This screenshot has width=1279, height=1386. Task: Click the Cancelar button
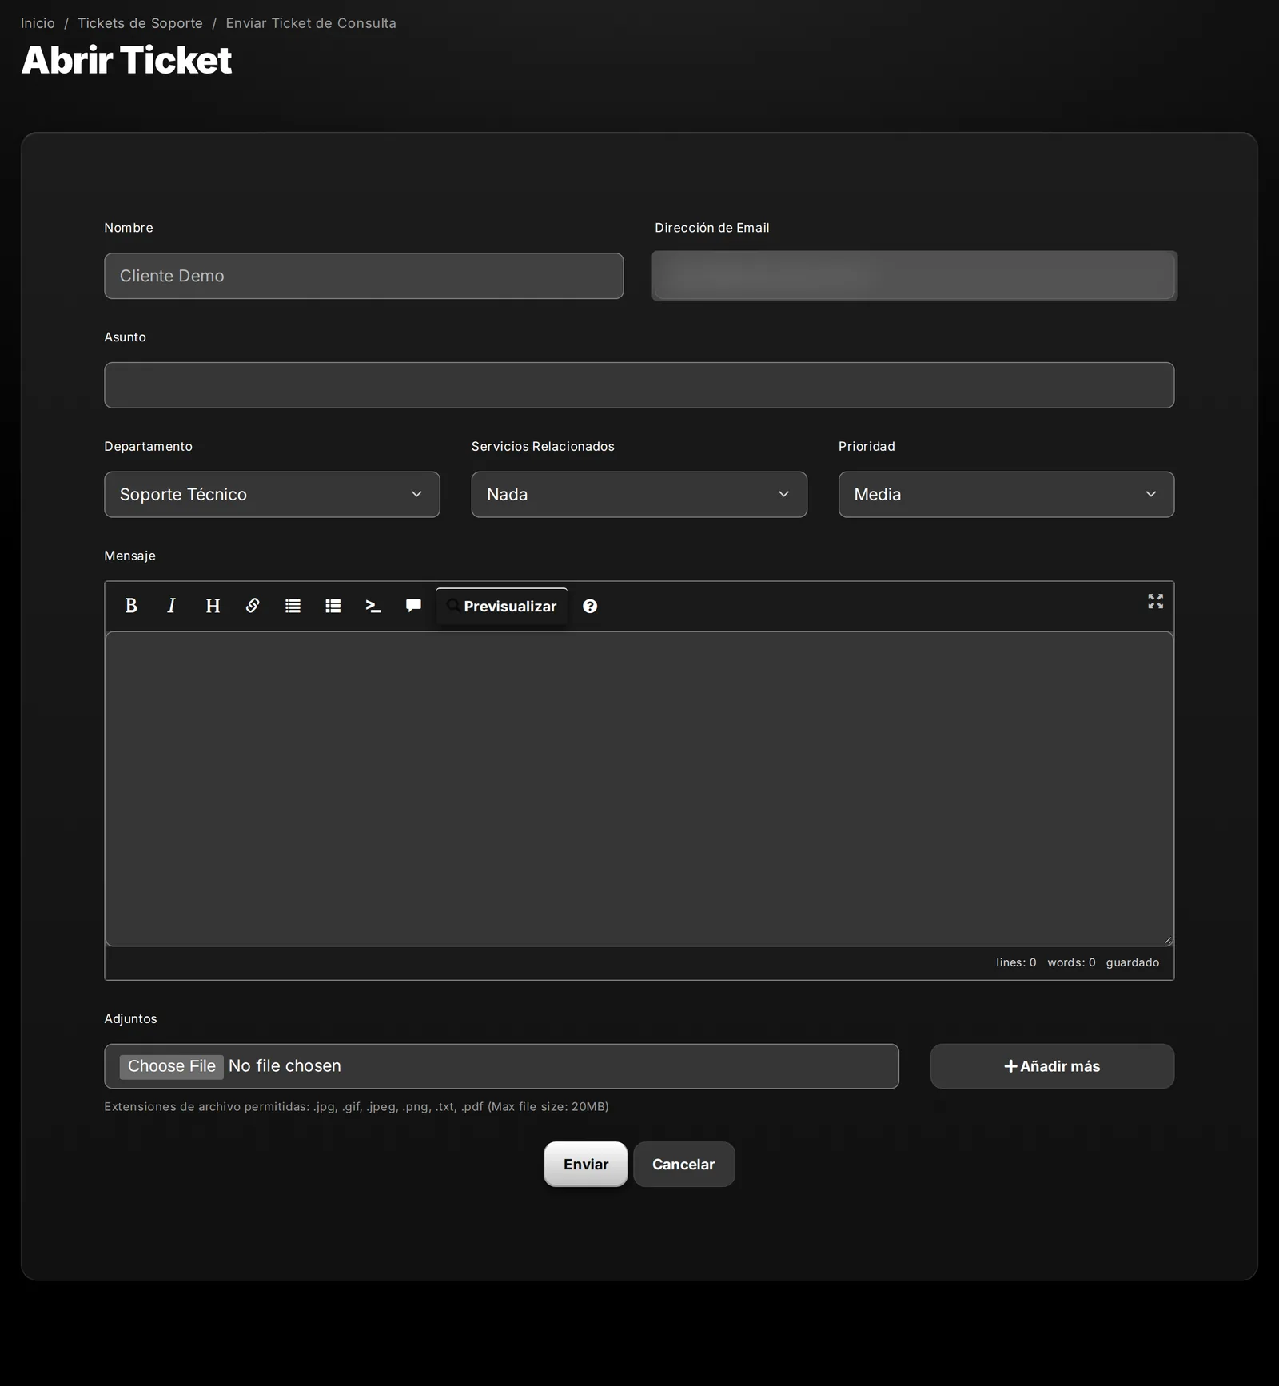(683, 1164)
